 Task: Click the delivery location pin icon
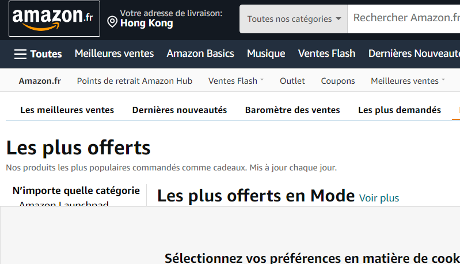[x=112, y=22]
